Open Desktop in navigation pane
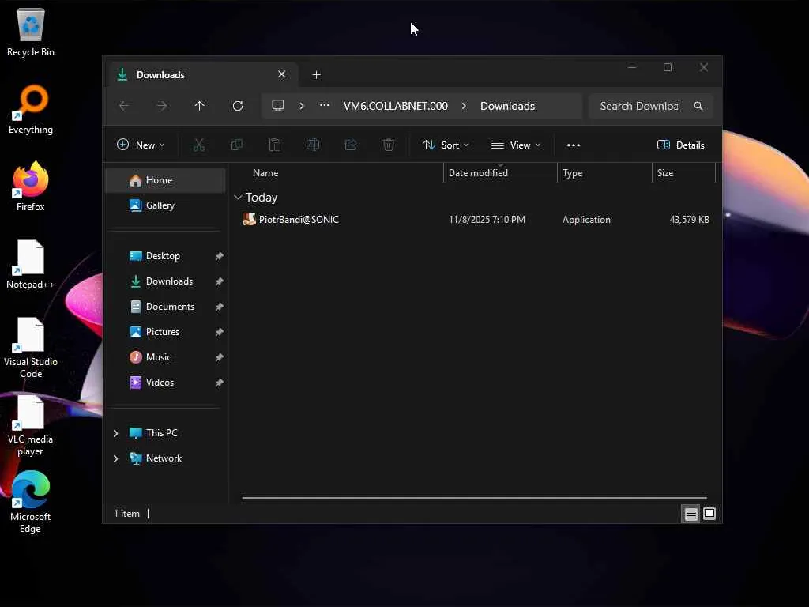 click(163, 256)
